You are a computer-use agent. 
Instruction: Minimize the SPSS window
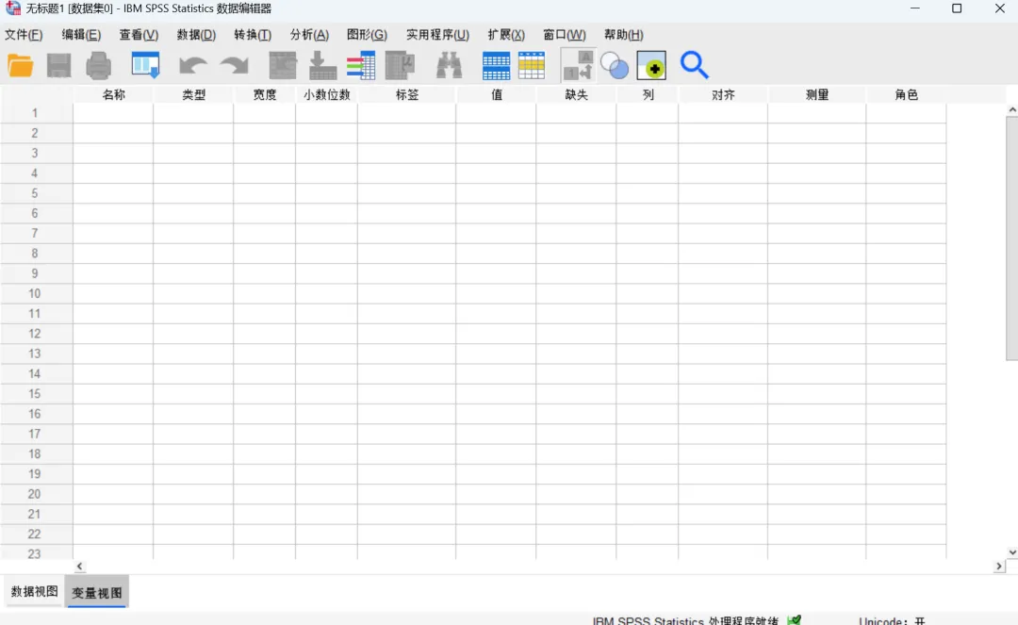(914, 8)
